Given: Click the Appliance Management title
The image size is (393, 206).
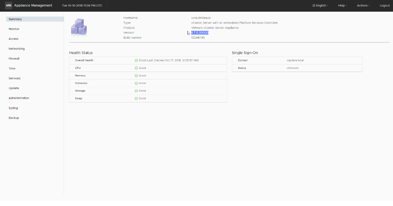Looking at the screenshot, I should pyautogui.click(x=33, y=5).
